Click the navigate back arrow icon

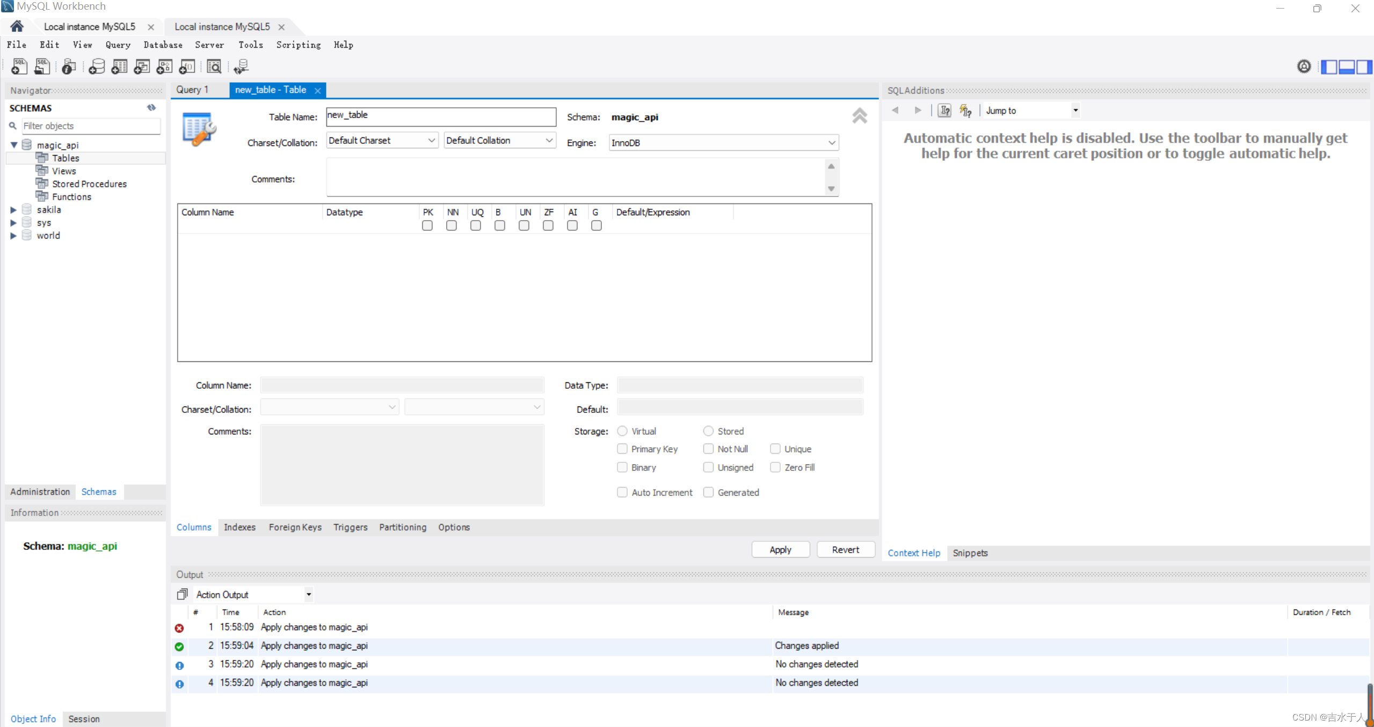point(896,110)
